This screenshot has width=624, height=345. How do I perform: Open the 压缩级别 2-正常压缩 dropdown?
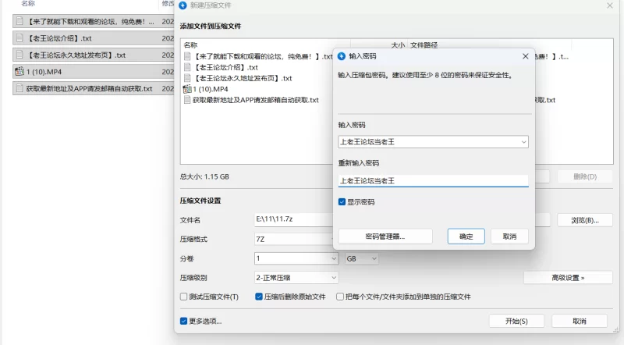coord(296,278)
